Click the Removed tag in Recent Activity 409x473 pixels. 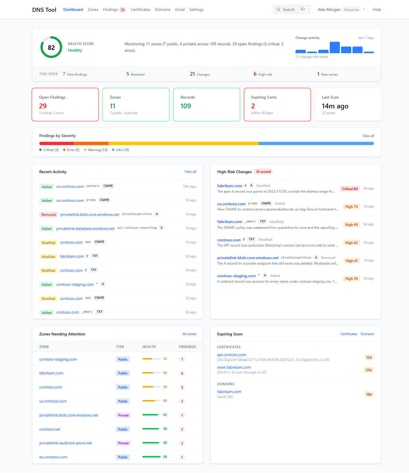[49, 214]
